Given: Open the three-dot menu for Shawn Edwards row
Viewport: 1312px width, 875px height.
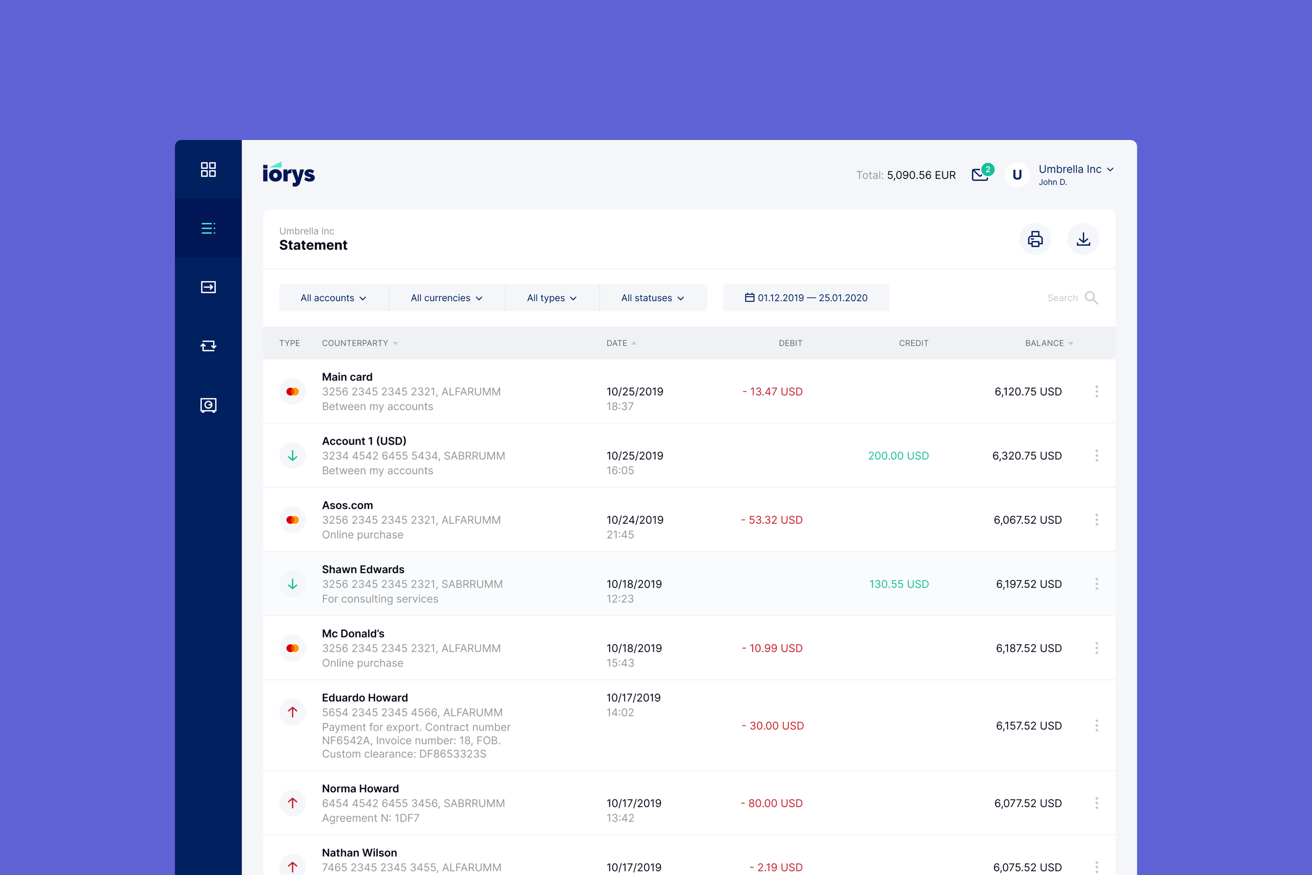Looking at the screenshot, I should [x=1097, y=584].
